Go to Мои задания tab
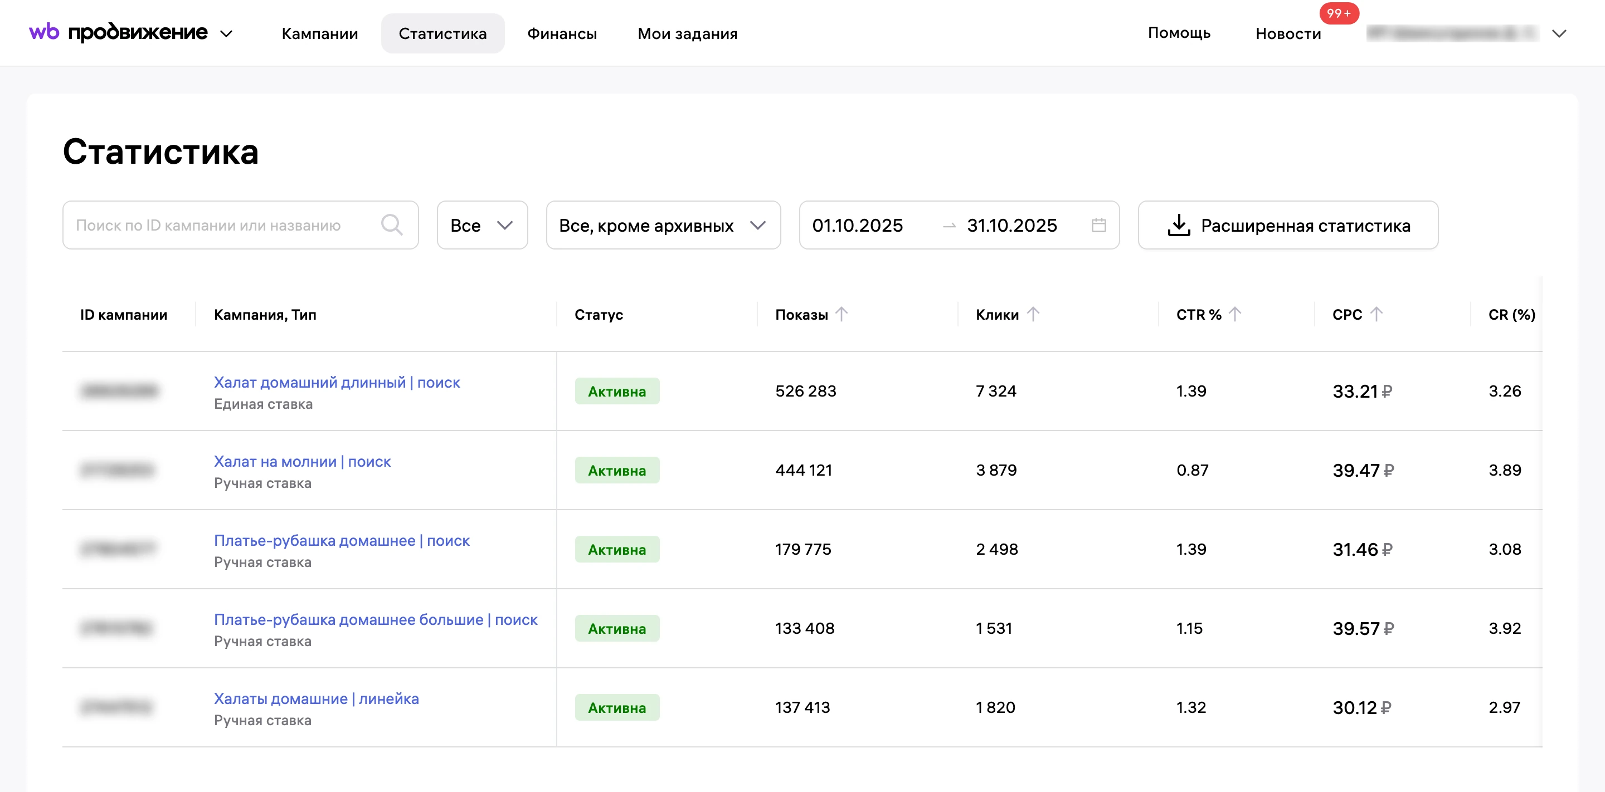The width and height of the screenshot is (1605, 792). tap(687, 33)
